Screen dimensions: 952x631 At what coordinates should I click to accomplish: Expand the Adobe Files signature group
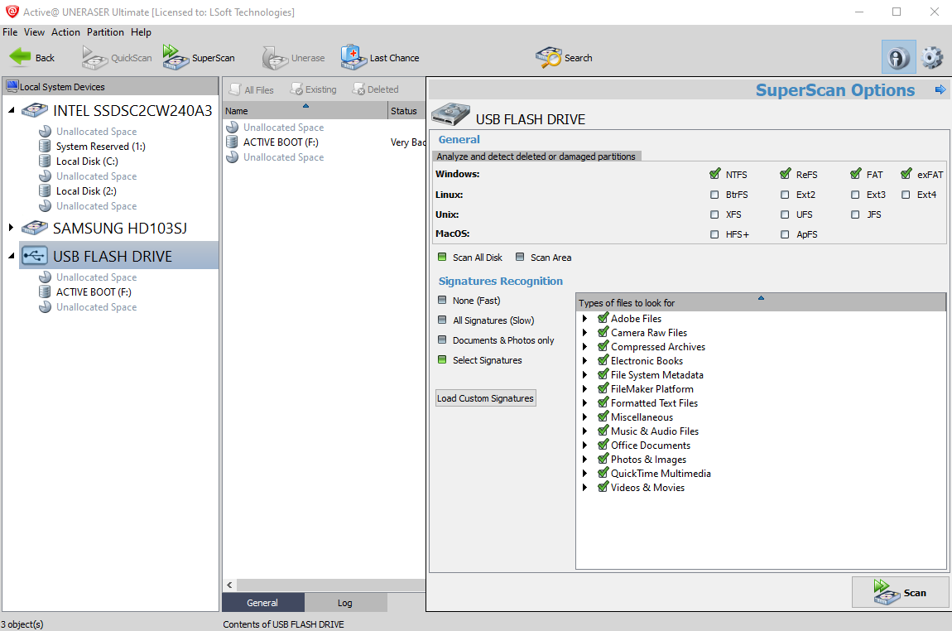pyautogui.click(x=584, y=318)
